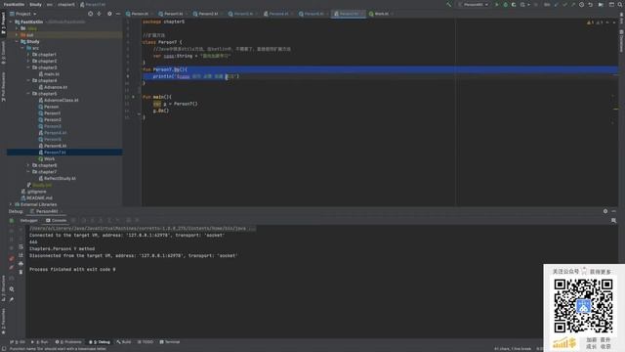Switch to the Person.kt editor tab
This screenshot has height=352, width=625.
(138, 14)
